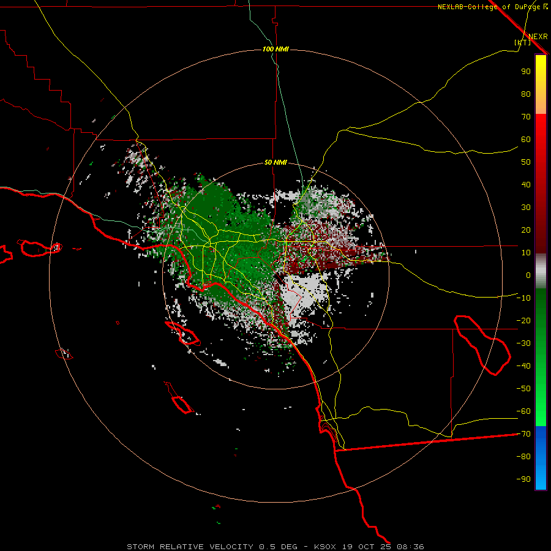Click the blue segment of the color bar
This screenshot has height=551, width=551.
541,458
